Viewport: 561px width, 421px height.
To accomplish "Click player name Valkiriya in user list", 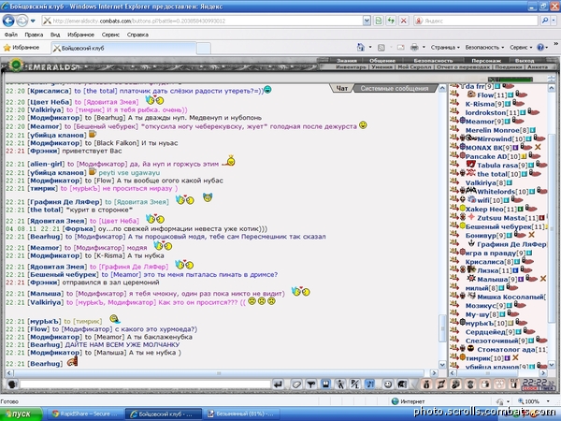I will point(481,183).
